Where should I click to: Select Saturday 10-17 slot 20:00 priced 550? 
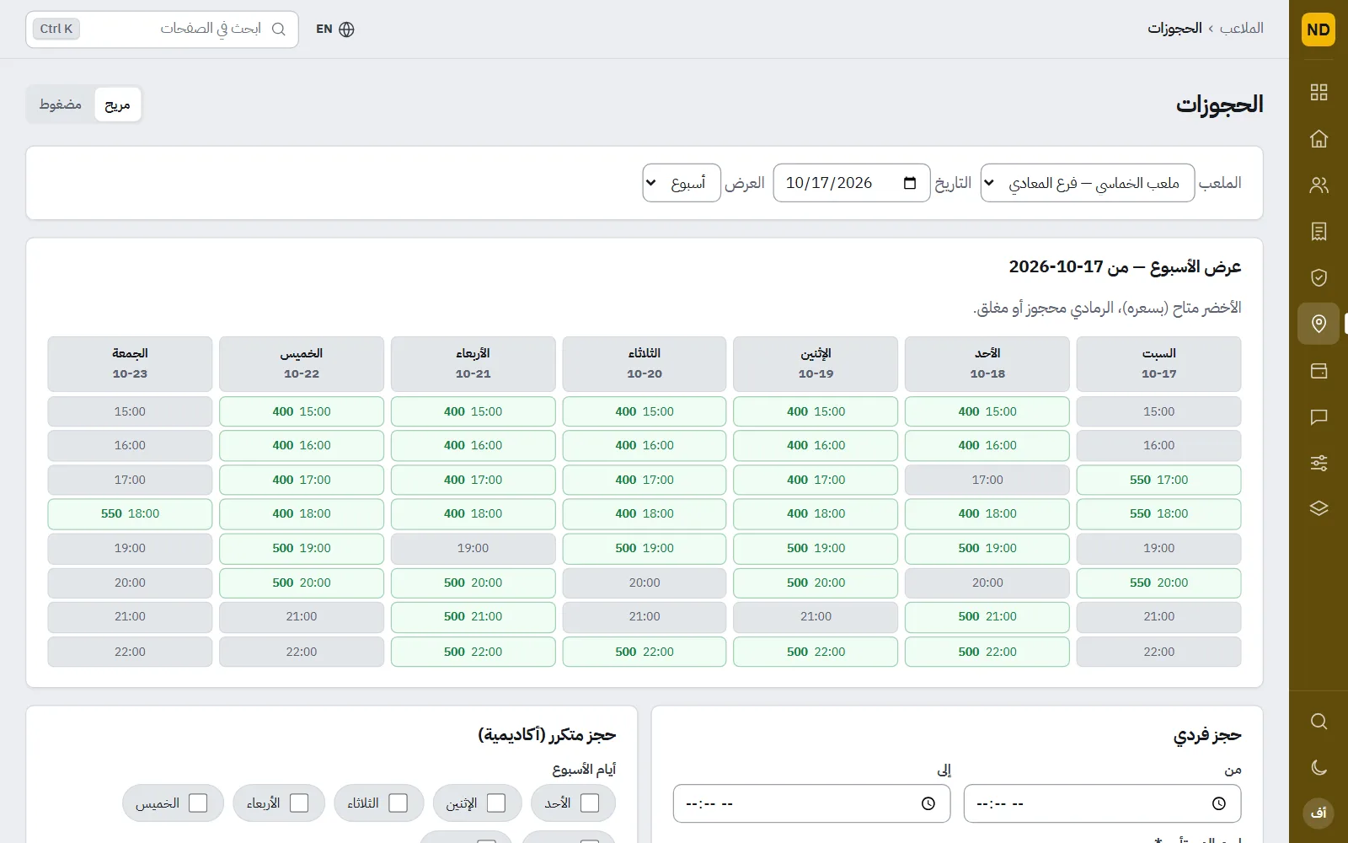(1158, 583)
